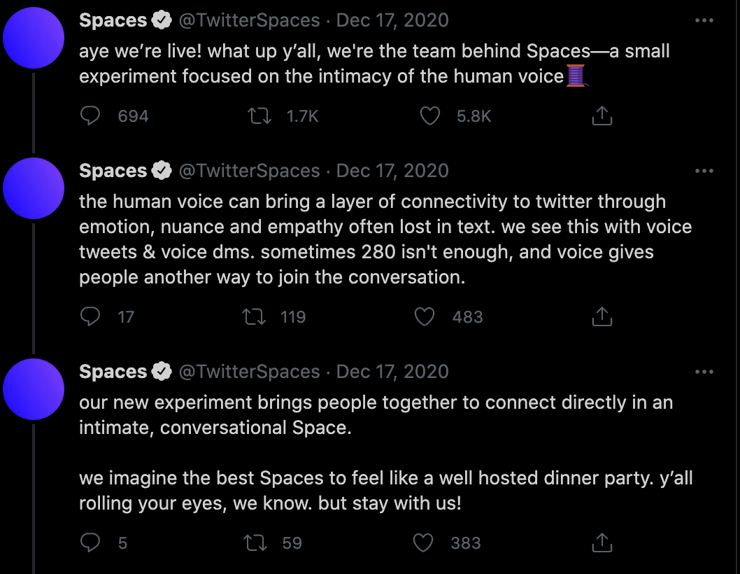
Task: Reply to the 'aye we're live' tweet
Action: point(90,116)
